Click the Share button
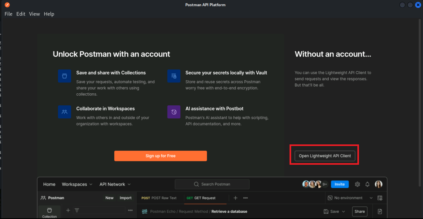Viewport: 423px width, 219px height. [360, 211]
